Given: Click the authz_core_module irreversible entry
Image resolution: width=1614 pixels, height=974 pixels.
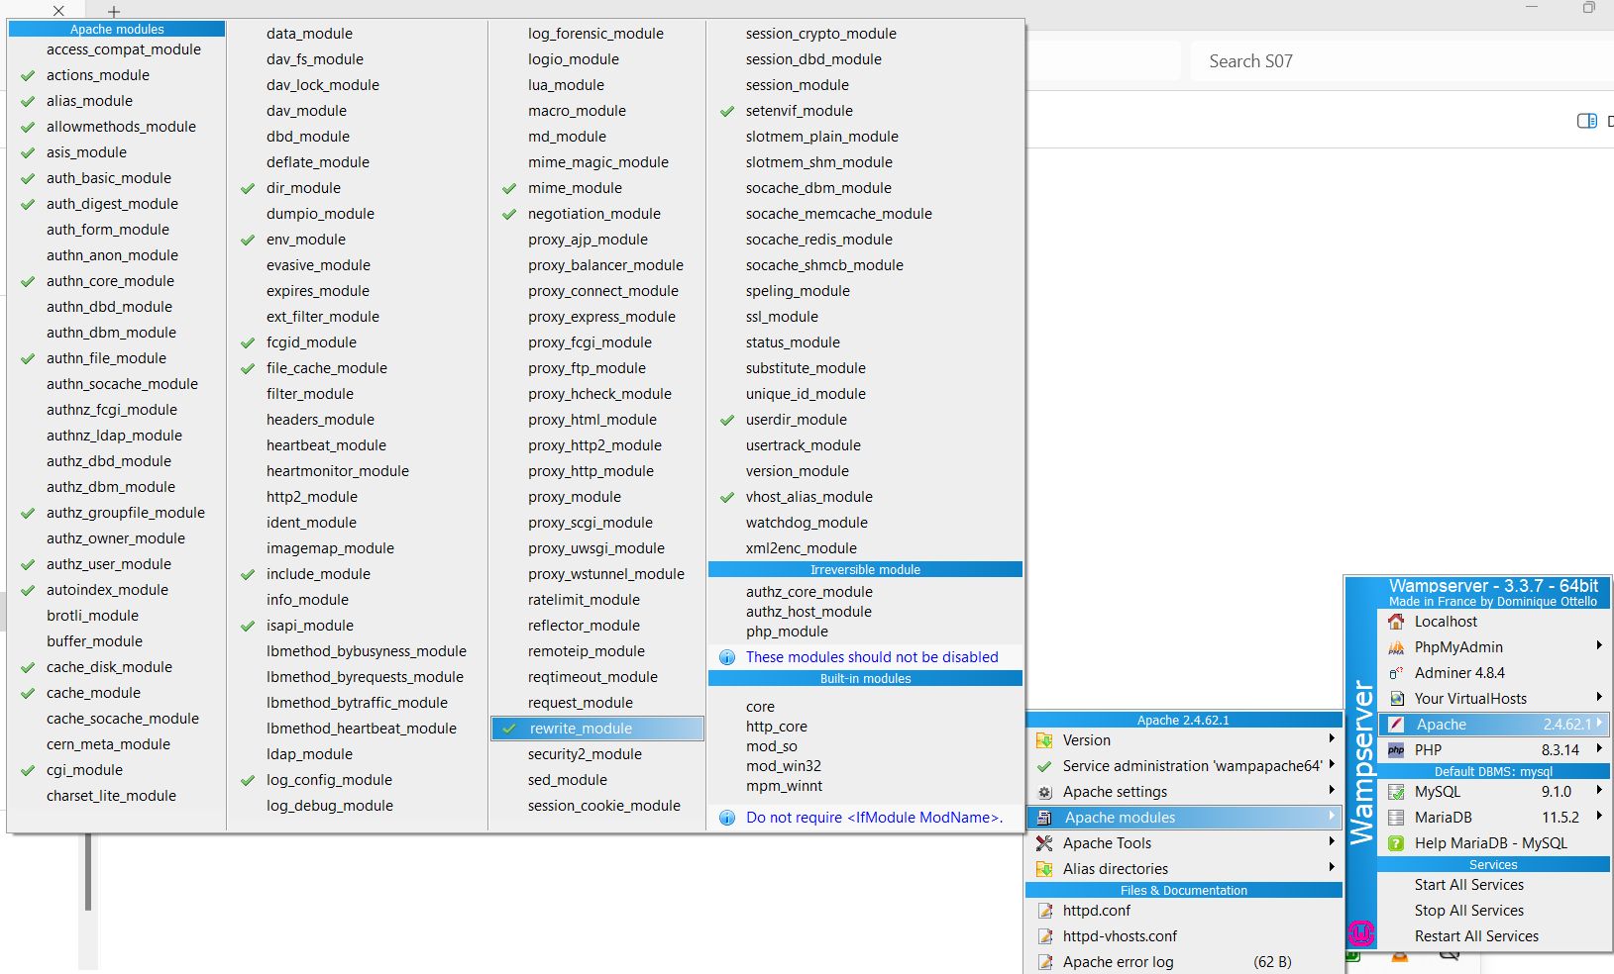Looking at the screenshot, I should pos(808,592).
